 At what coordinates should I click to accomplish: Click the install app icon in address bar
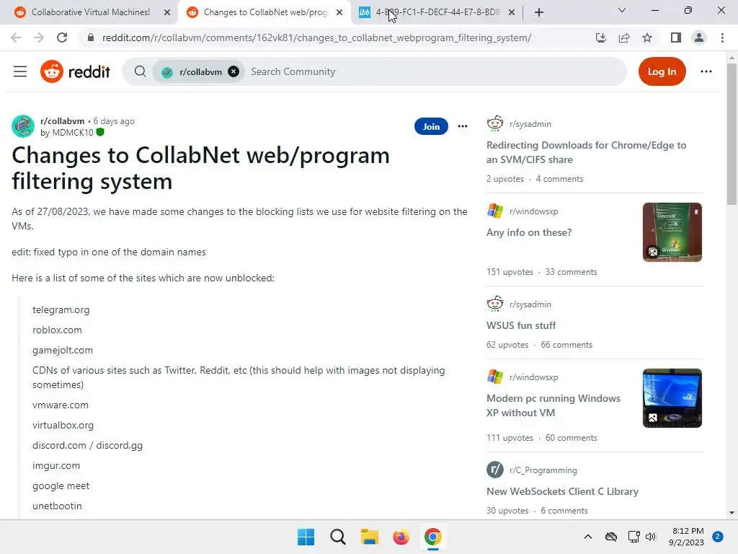coord(601,38)
